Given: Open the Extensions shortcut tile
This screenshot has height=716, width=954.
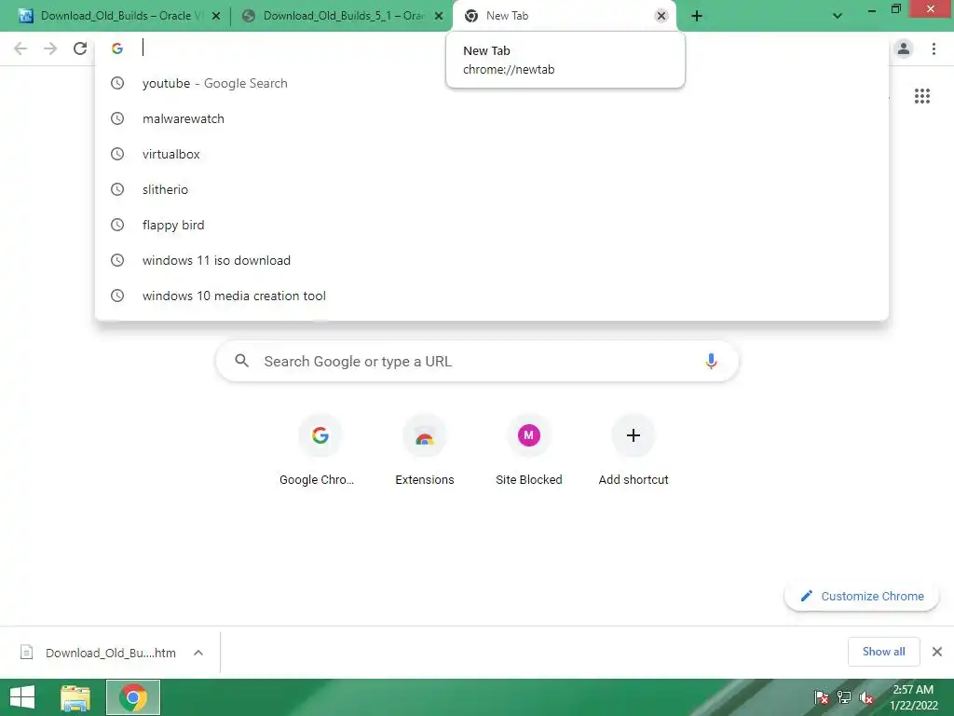Looking at the screenshot, I should 425,450.
